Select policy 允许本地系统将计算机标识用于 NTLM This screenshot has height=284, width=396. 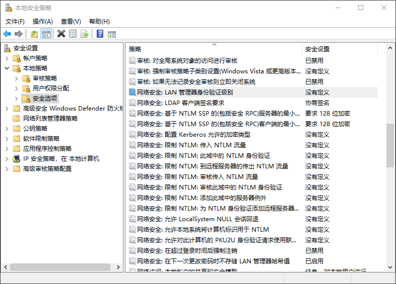(x=203, y=230)
